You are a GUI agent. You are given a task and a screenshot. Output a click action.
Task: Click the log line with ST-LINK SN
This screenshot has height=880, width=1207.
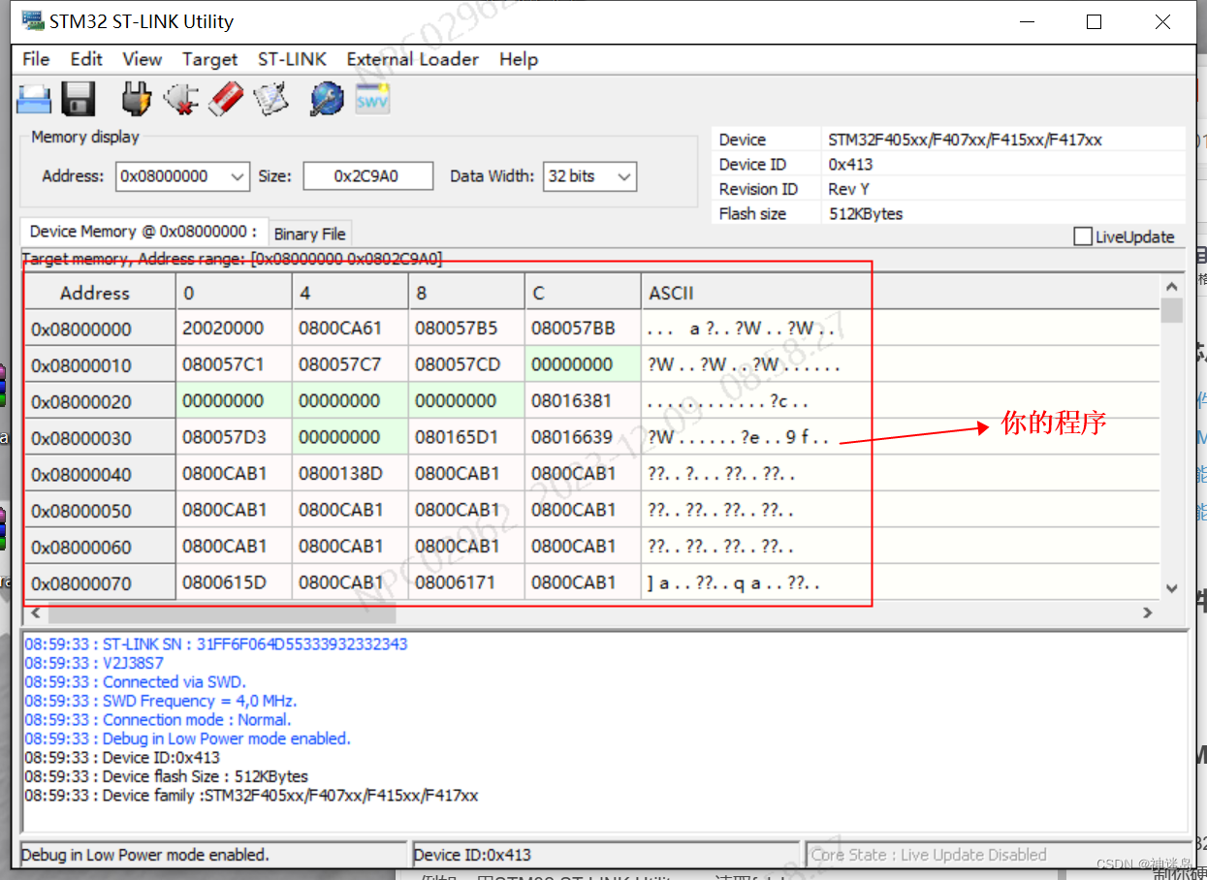216,644
